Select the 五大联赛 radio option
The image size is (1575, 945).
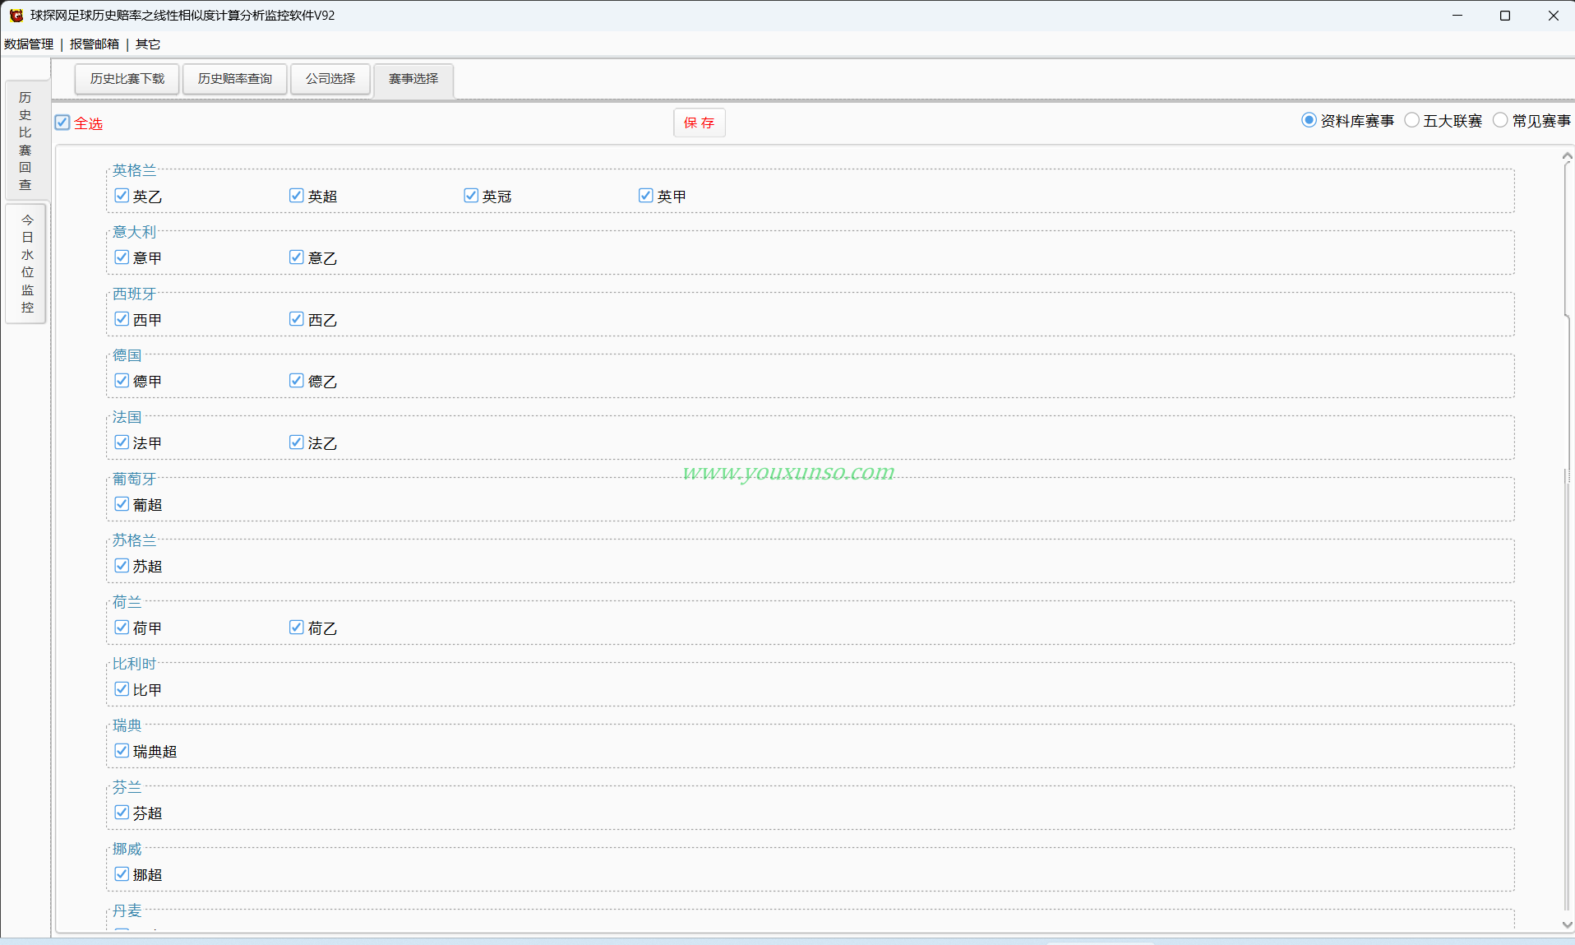pos(1412,120)
